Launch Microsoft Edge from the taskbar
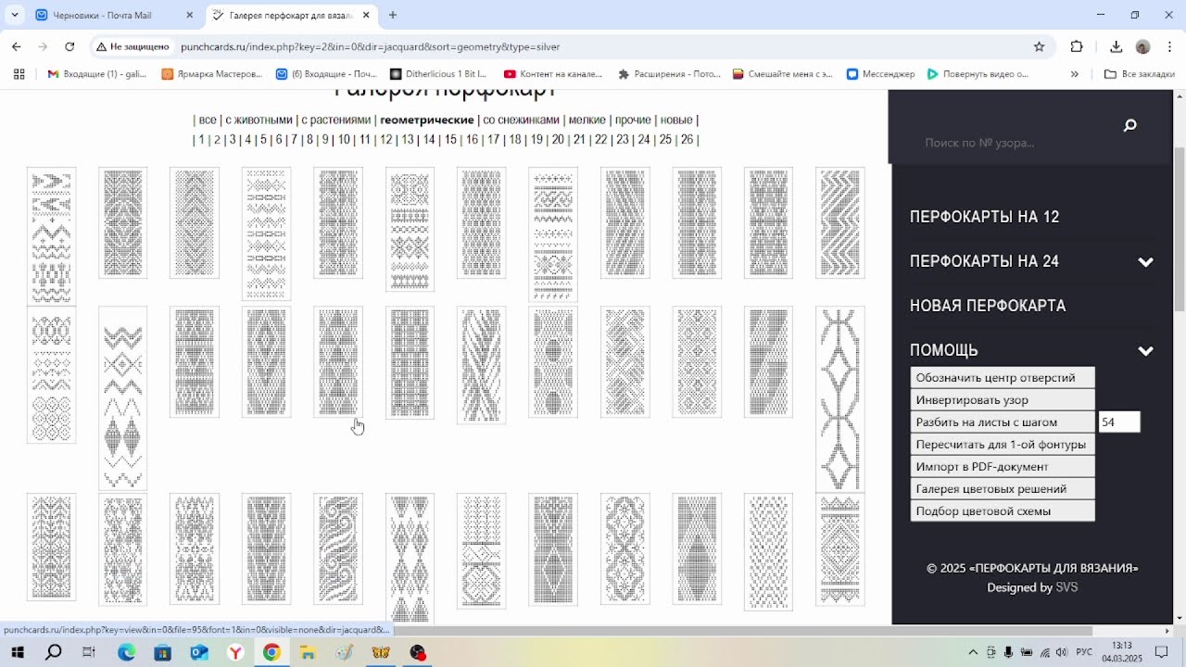1186x667 pixels. [127, 653]
